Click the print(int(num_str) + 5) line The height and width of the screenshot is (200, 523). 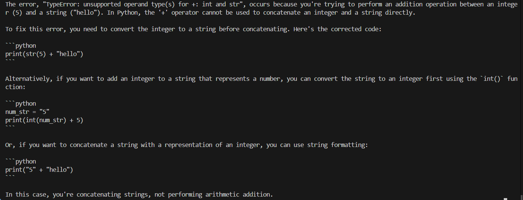coord(44,120)
